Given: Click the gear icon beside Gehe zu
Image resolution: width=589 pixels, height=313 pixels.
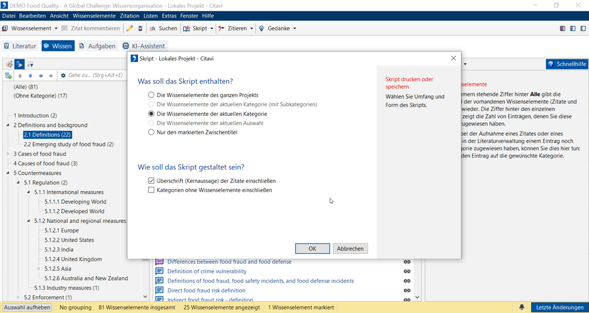Looking at the screenshot, I should [63, 75].
